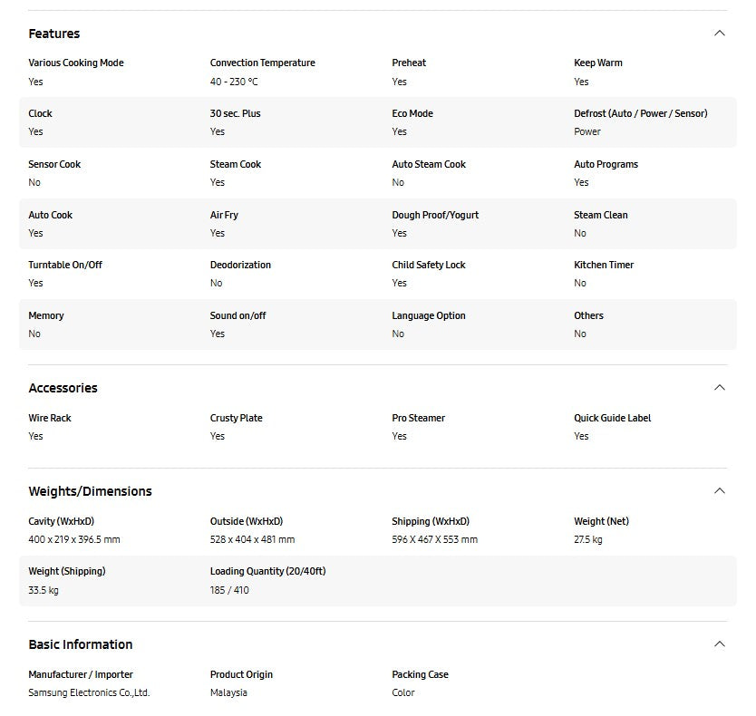Click the Malaysia product origin value
The height and width of the screenshot is (716, 756).
pyautogui.click(x=228, y=692)
